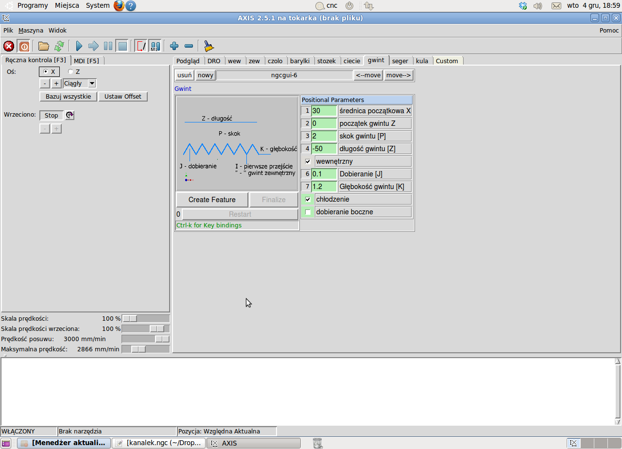This screenshot has width=622, height=449.
Task: Switch to the Podgląd tab
Action: click(x=188, y=61)
